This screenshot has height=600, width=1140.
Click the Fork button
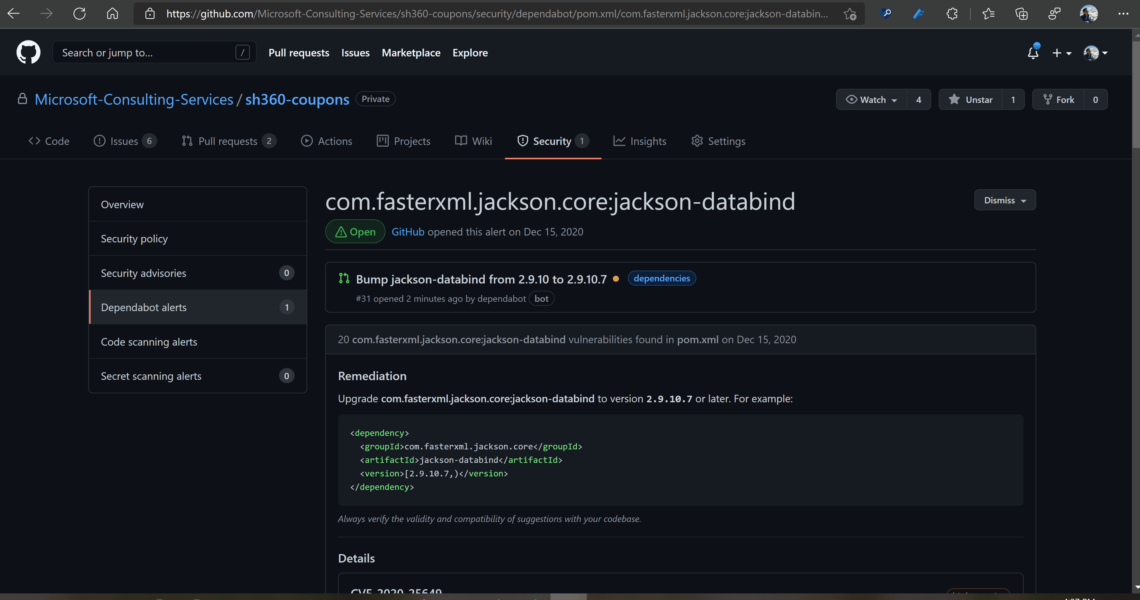(x=1059, y=100)
